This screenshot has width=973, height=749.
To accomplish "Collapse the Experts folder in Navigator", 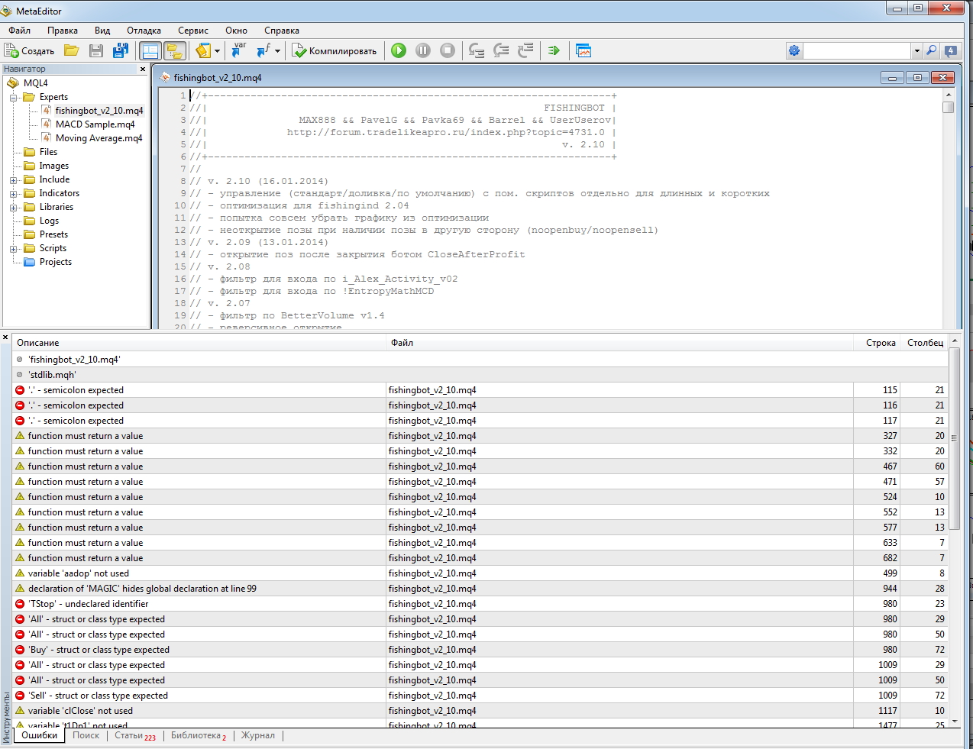I will [x=13, y=98].
